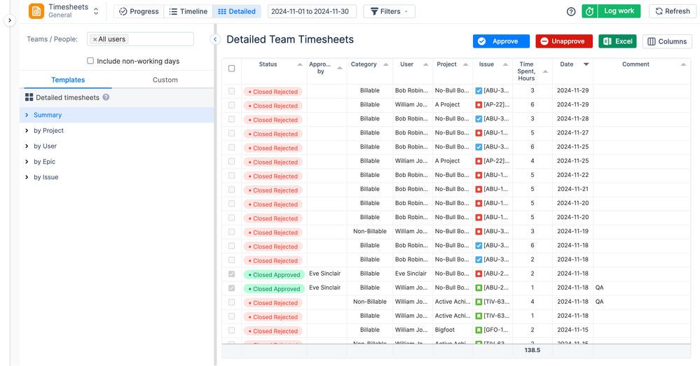
Task: Toggle the Date column descending sort arrow
Action: click(x=586, y=64)
